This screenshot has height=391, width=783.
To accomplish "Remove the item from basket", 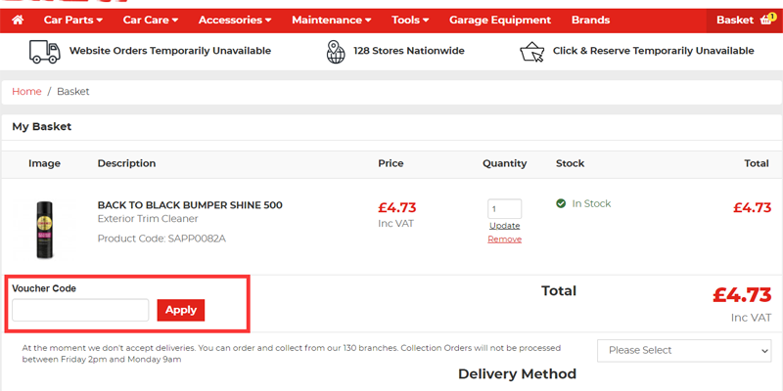I will (x=504, y=239).
